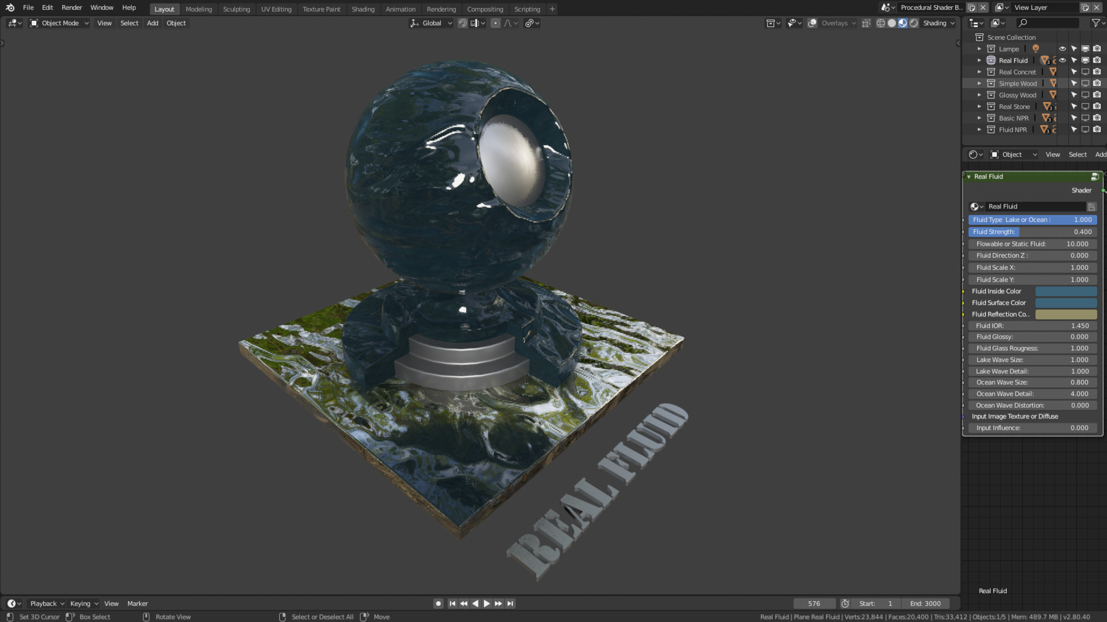Screen dimensions: 1107x622
Task: Click the Select menu in viewport header
Action: (129, 23)
